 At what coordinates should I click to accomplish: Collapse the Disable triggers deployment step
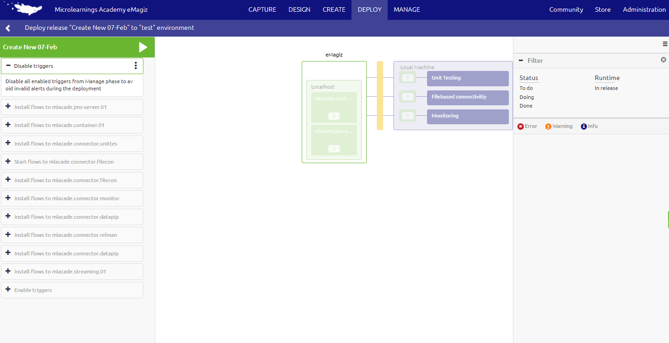tap(9, 66)
